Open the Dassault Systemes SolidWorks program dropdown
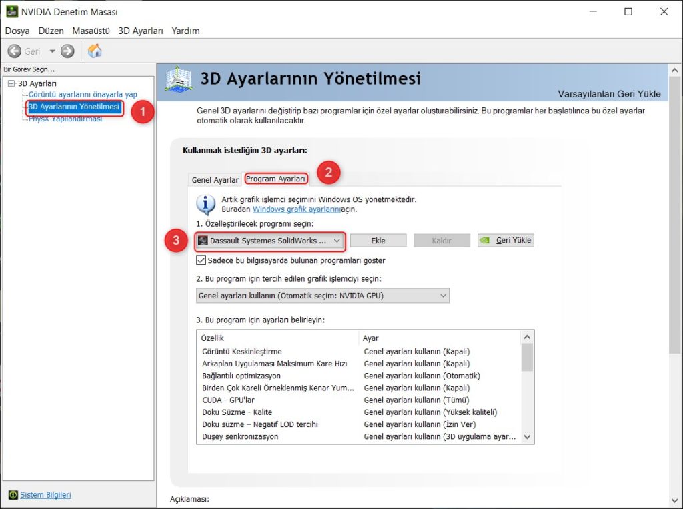This screenshot has height=509, width=683. (x=269, y=241)
